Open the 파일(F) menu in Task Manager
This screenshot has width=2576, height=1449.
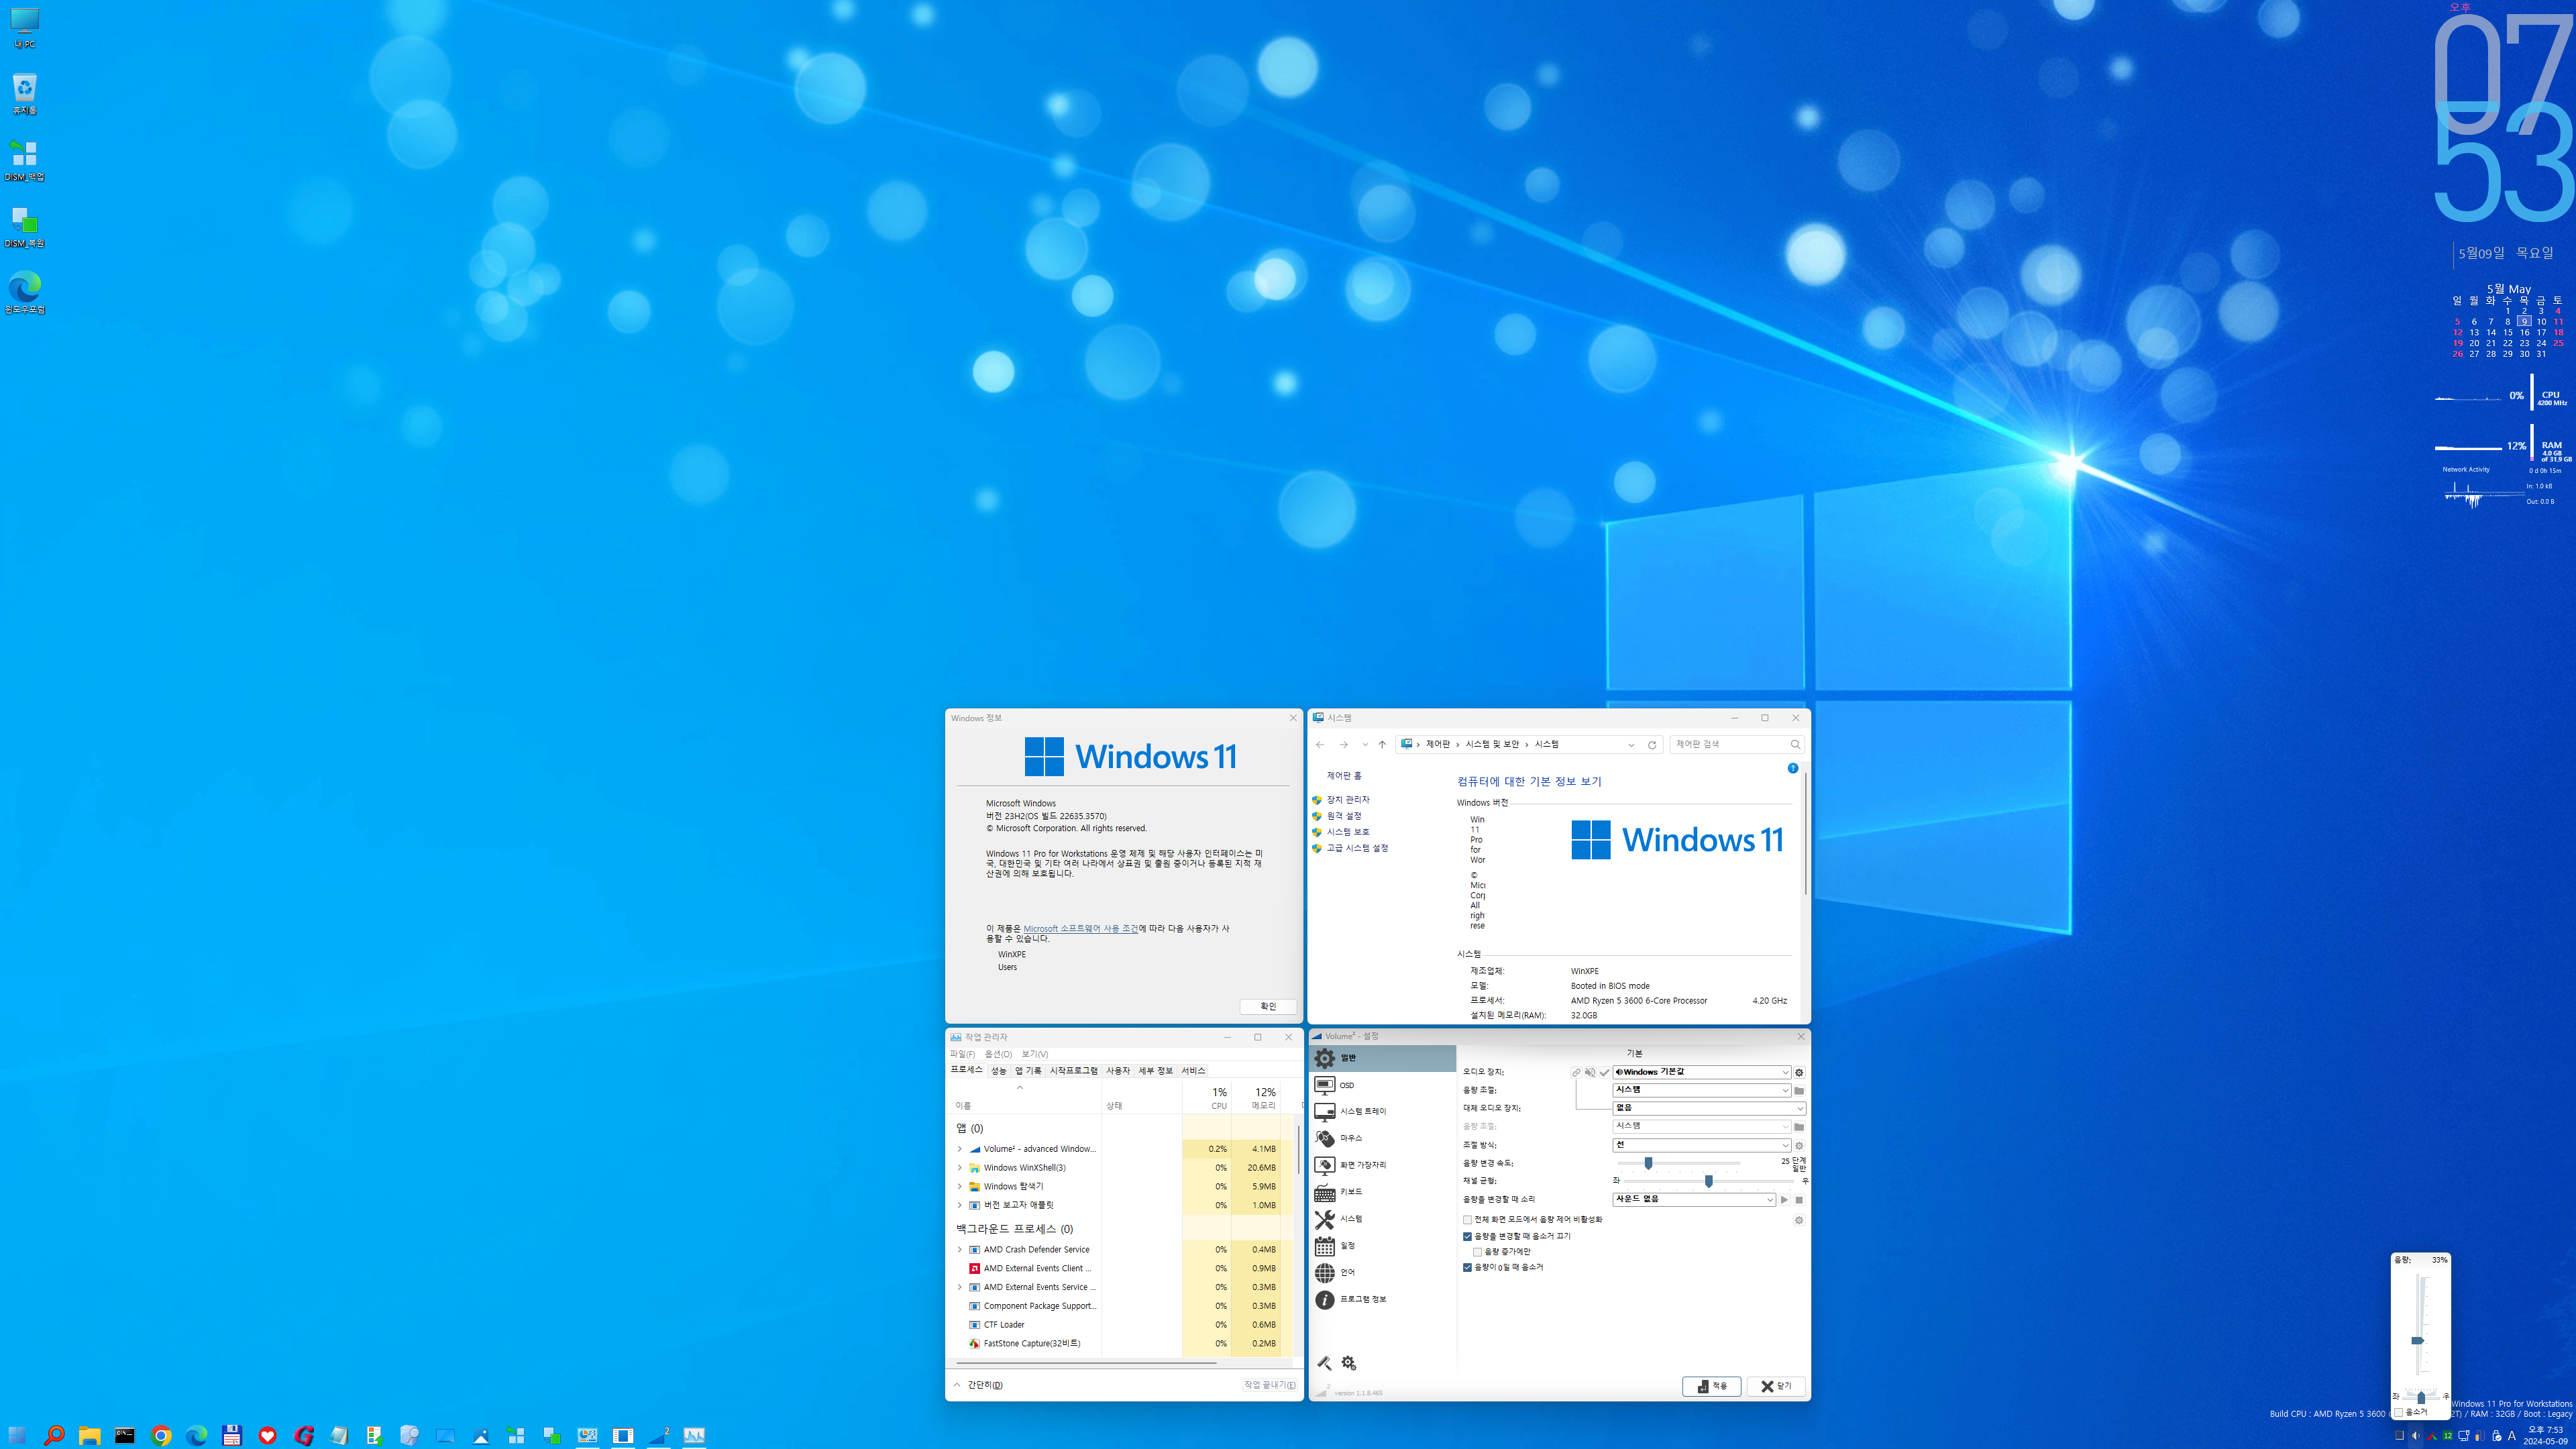pos(962,1054)
